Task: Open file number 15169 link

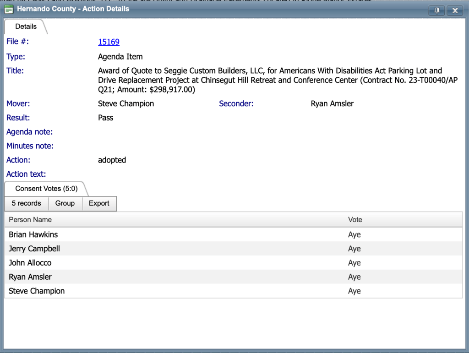Action: pos(109,42)
